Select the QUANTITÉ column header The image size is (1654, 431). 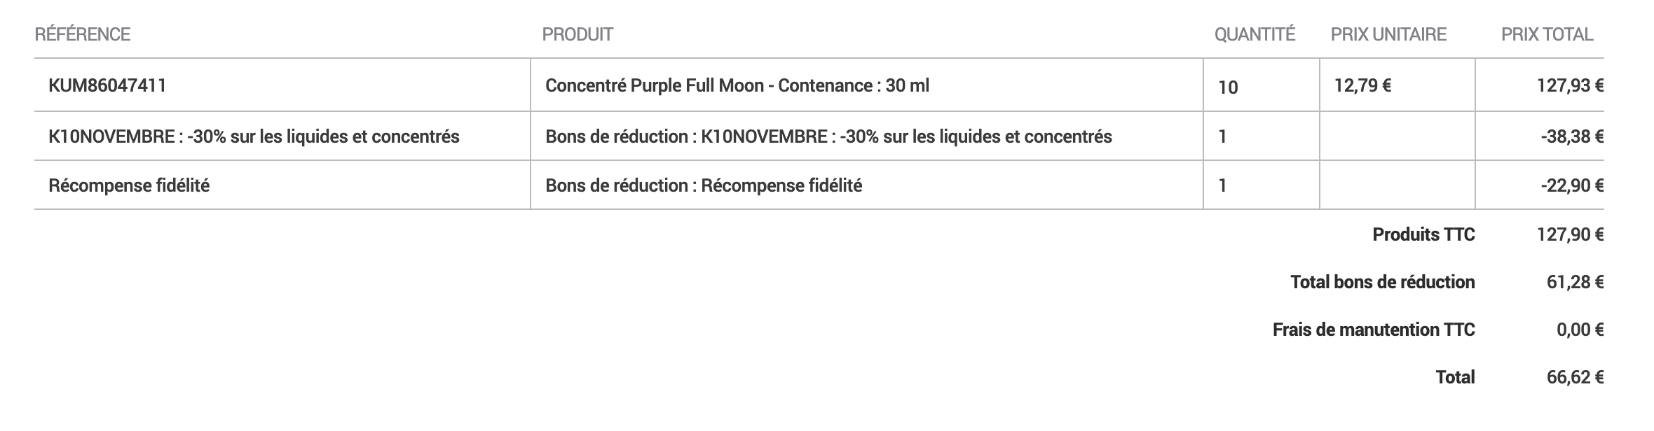pos(1255,34)
